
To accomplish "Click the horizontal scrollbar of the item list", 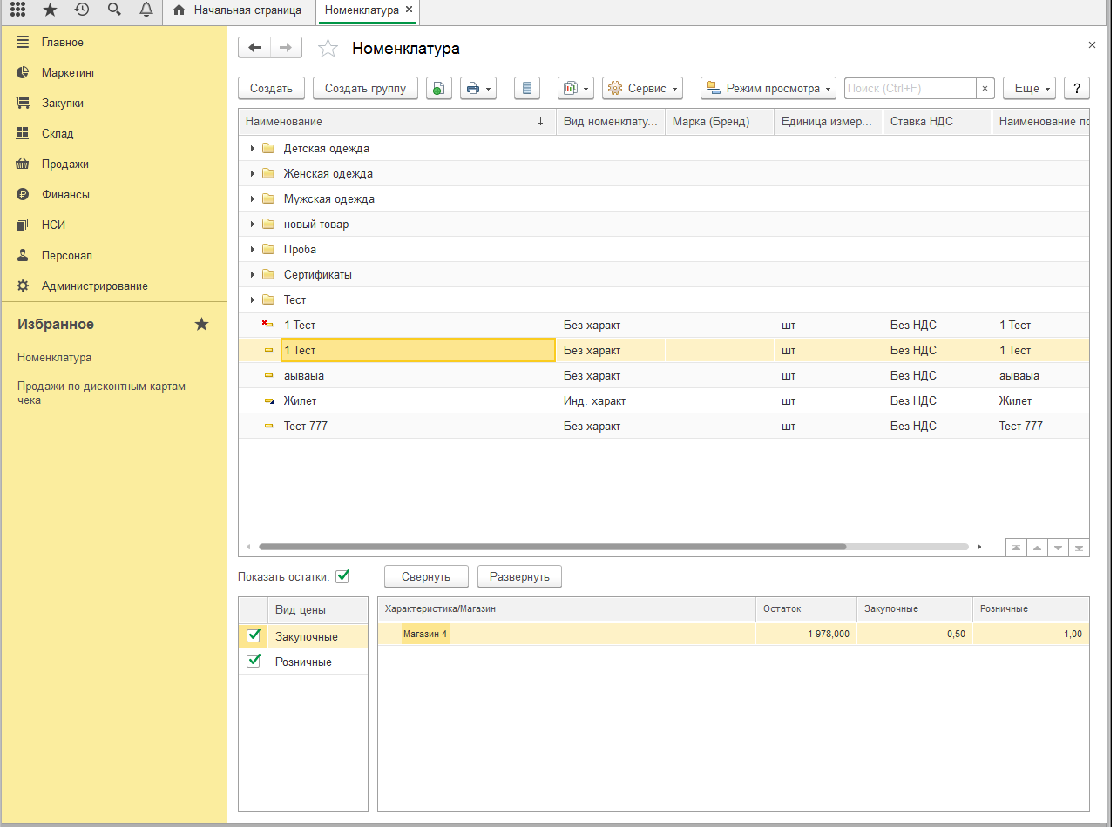I will coord(552,547).
